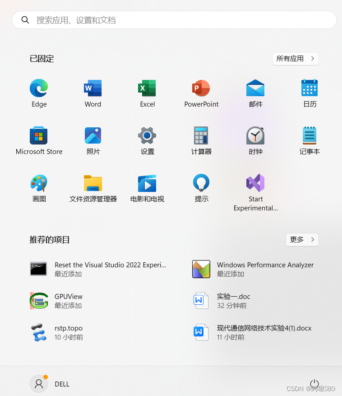Launch Start Experimental Visual Studio icon
The image size is (342, 396).
click(255, 183)
